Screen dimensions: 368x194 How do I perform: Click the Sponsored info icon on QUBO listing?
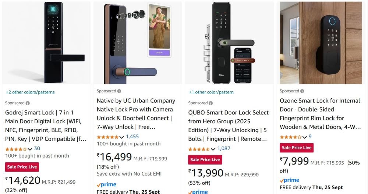pos(211,103)
